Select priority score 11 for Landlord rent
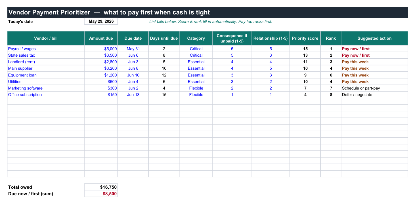 [305, 62]
